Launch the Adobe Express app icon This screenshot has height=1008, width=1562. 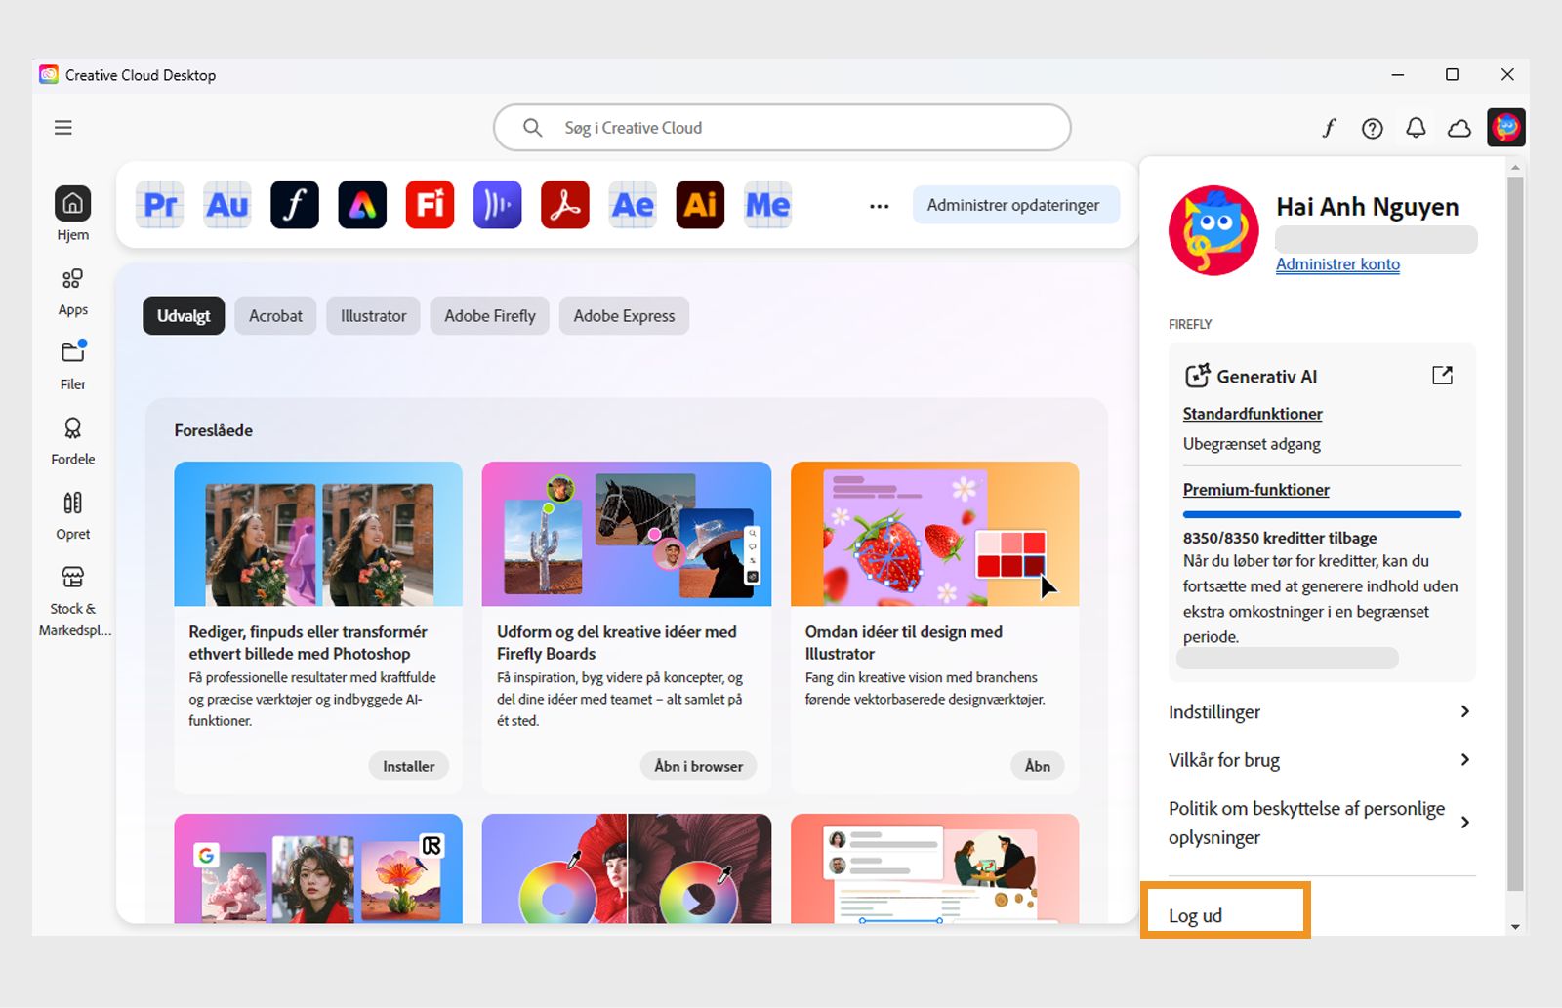[x=362, y=205]
